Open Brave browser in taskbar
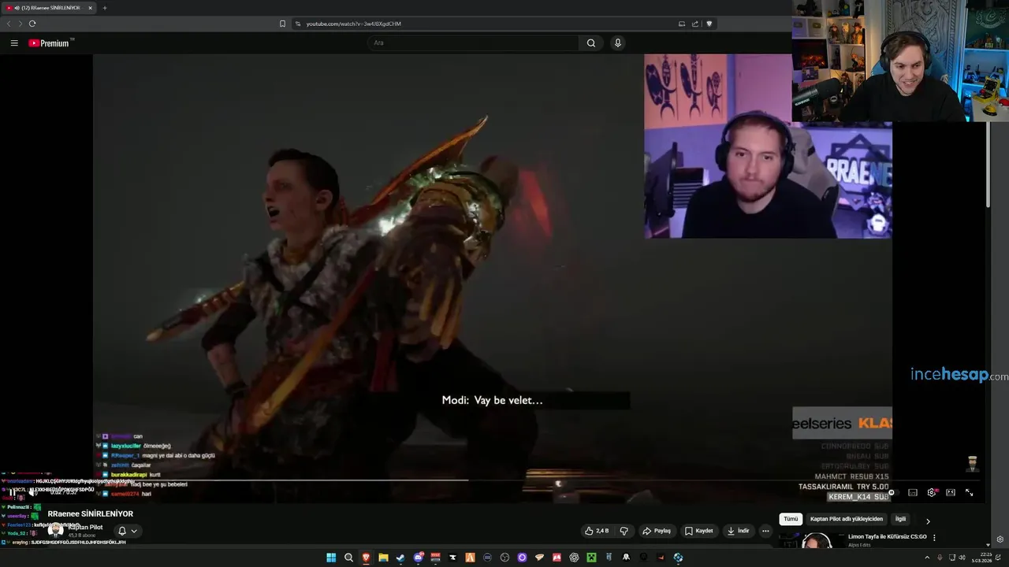1009x567 pixels. (x=366, y=558)
